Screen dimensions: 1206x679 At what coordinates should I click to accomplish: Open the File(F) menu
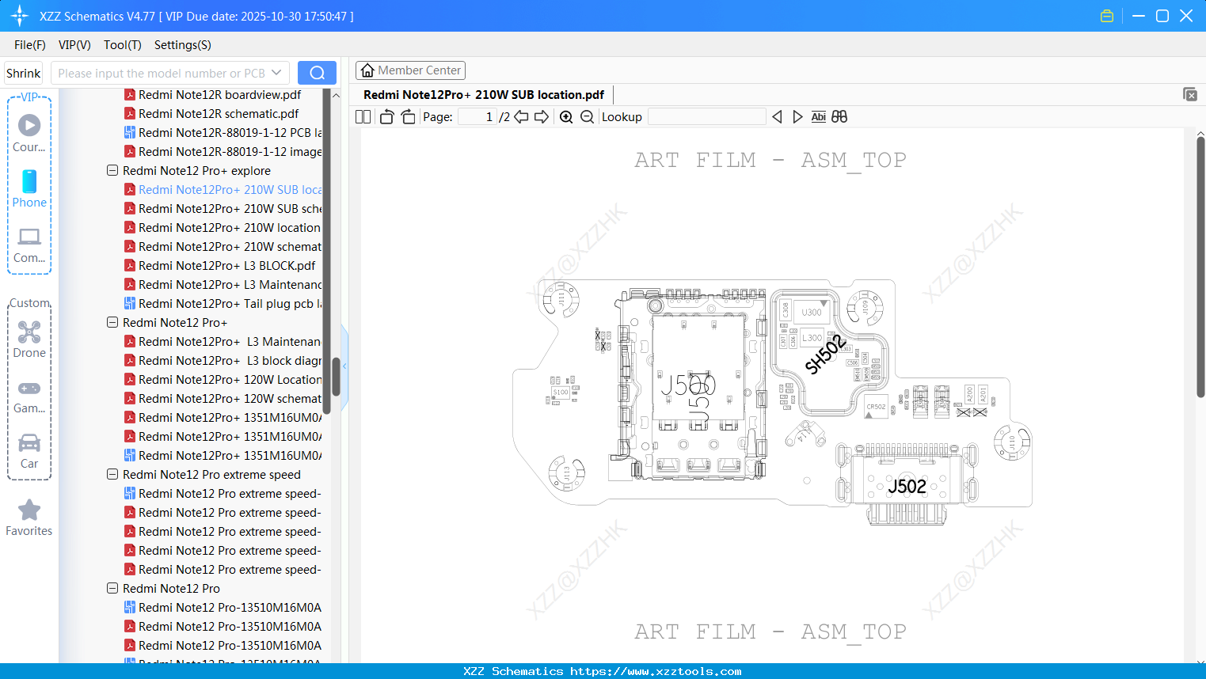30,45
